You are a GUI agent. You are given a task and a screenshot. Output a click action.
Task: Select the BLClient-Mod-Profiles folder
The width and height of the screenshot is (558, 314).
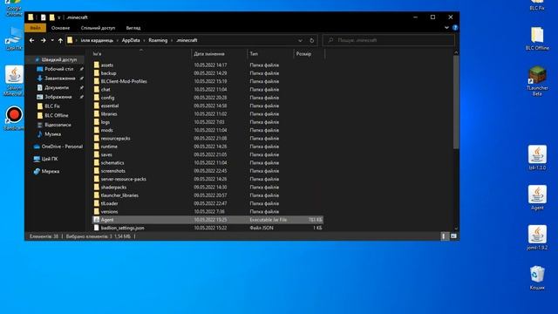coord(124,81)
